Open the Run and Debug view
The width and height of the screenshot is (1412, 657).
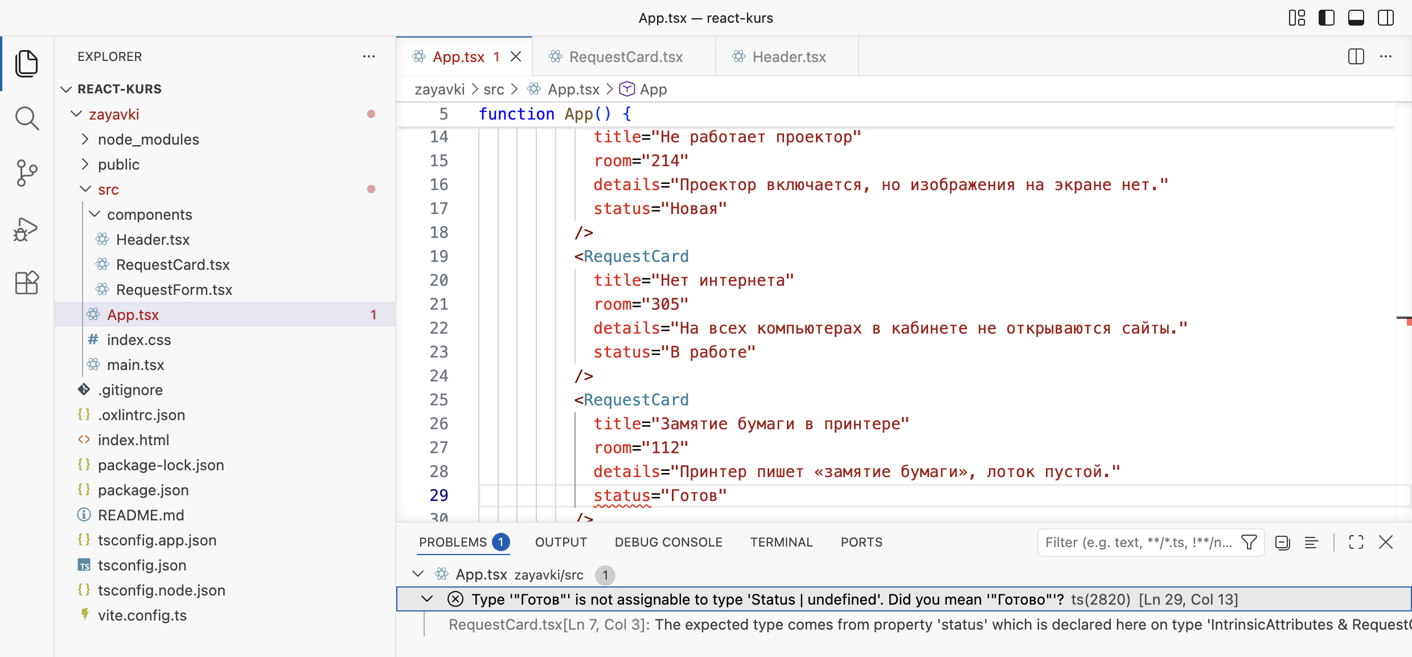[x=27, y=228]
